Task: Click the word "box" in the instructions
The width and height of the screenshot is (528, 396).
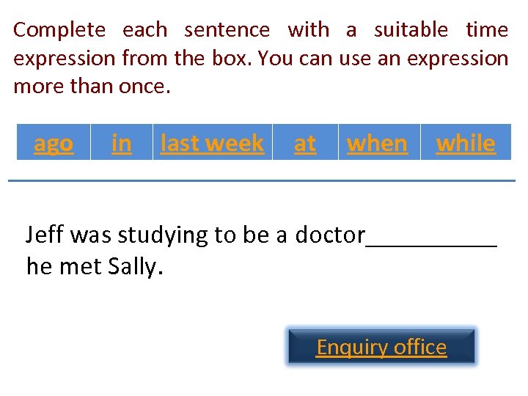Action: [234, 58]
